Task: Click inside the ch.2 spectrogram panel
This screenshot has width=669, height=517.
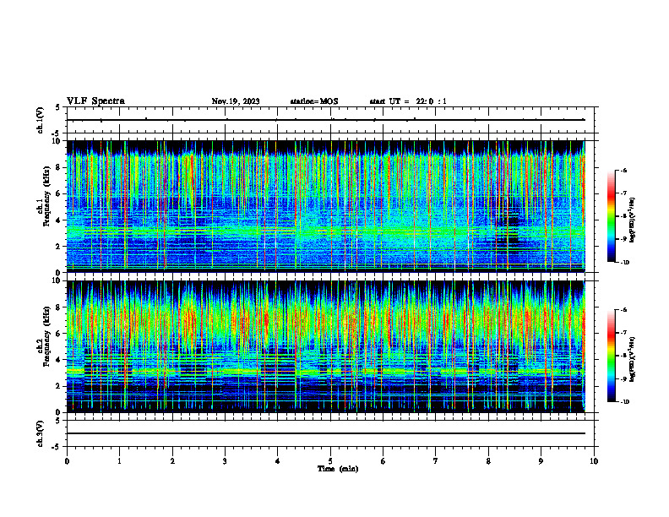Action: click(326, 346)
